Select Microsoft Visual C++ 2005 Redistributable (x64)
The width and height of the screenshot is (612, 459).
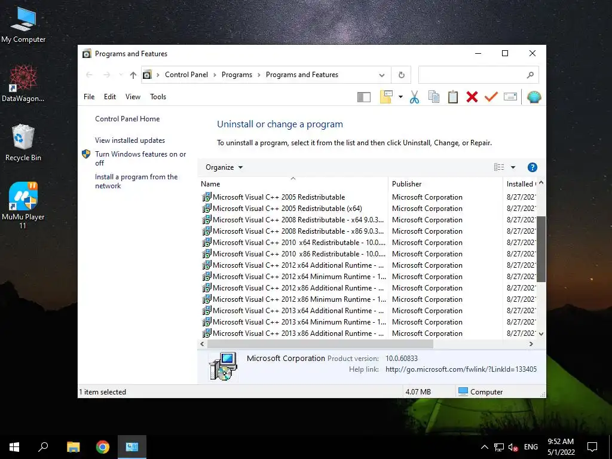(x=287, y=209)
